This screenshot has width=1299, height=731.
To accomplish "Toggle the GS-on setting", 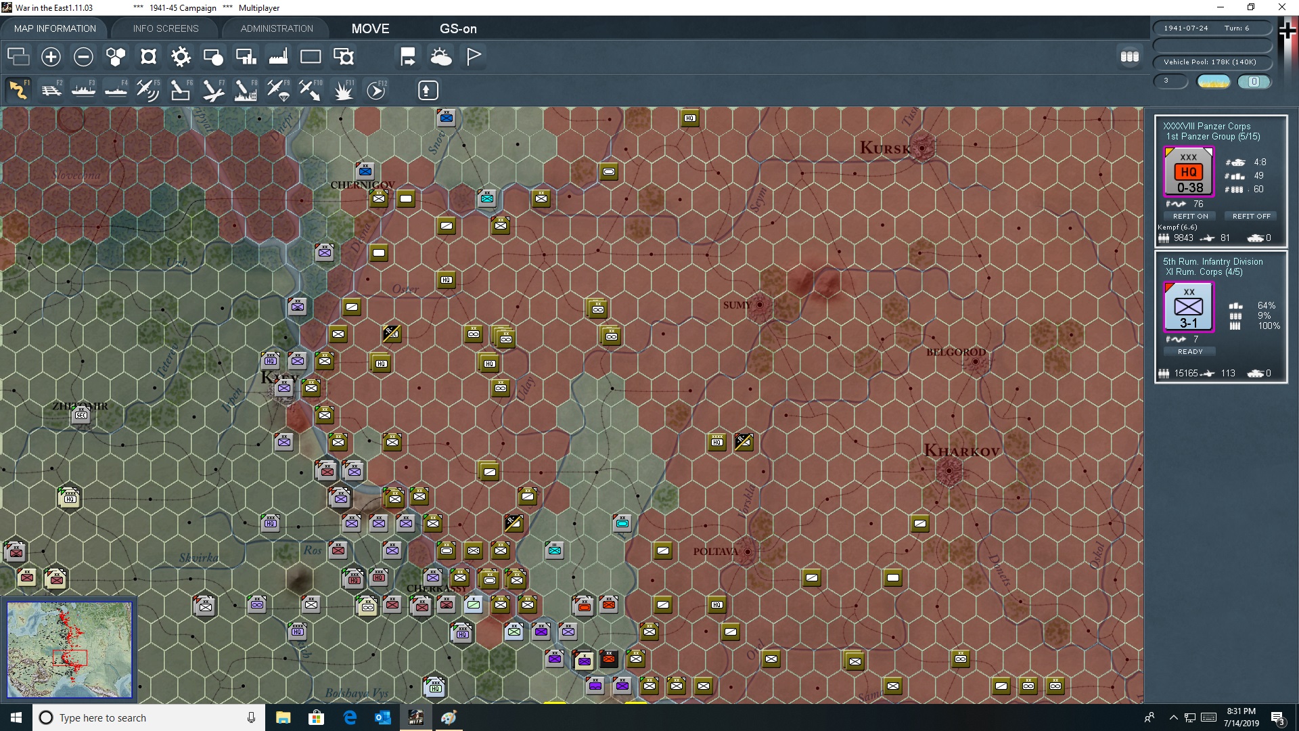I will tap(459, 28).
